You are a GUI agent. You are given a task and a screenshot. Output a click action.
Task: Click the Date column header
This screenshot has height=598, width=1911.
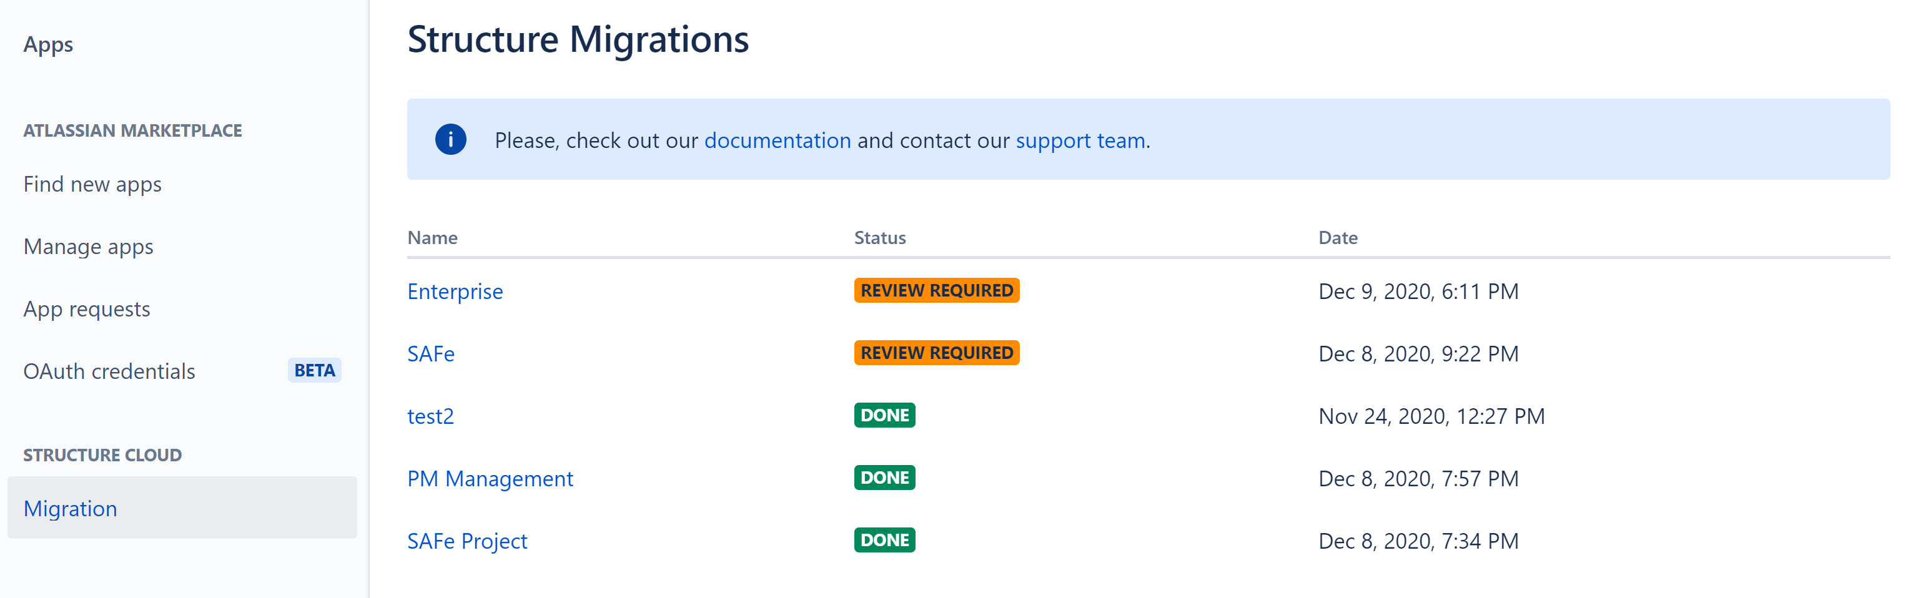point(1338,237)
